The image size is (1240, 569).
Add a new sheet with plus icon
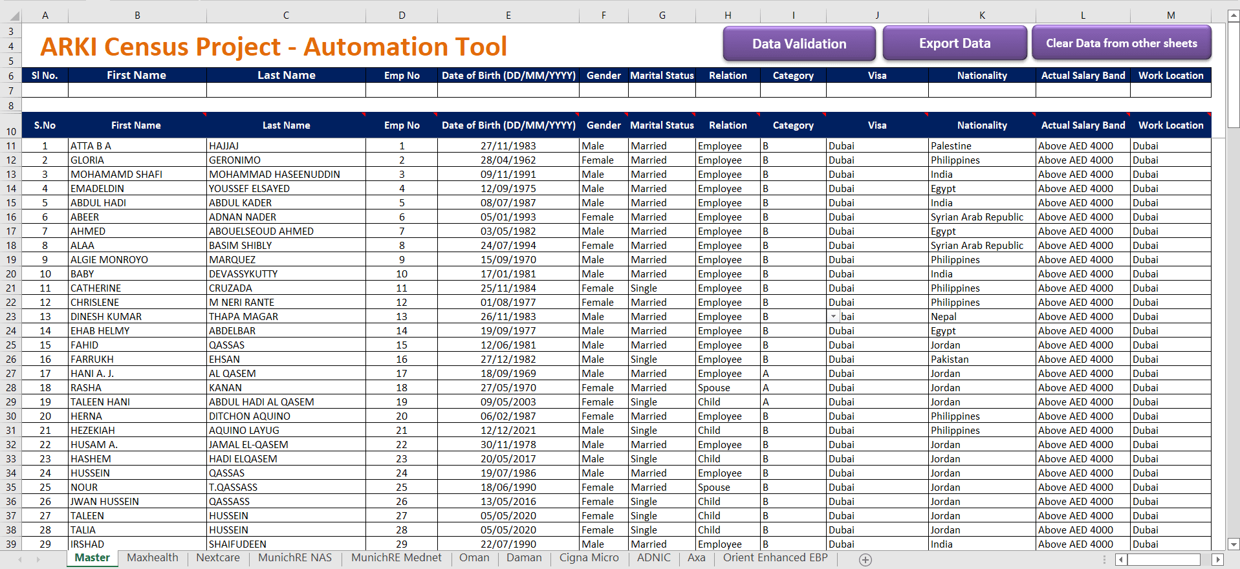click(865, 560)
